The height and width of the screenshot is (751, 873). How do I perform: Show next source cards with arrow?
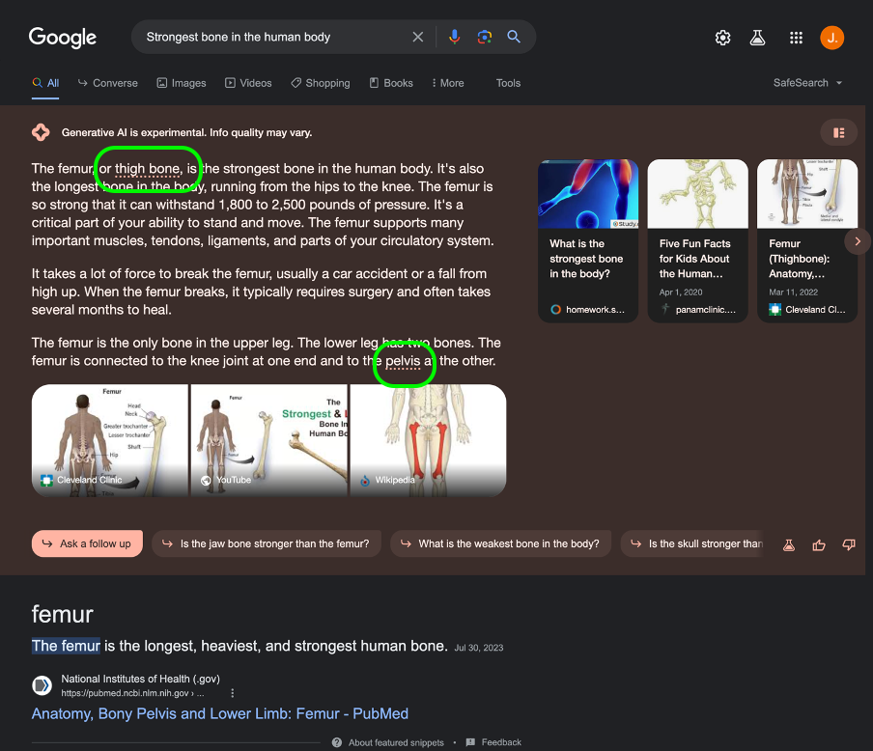pyautogui.click(x=858, y=241)
